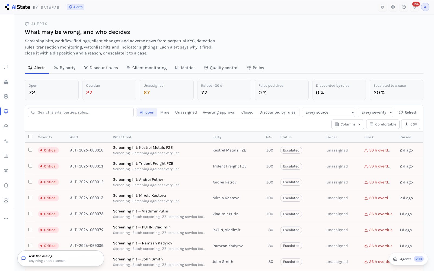Open the Every source dropdown

point(328,112)
